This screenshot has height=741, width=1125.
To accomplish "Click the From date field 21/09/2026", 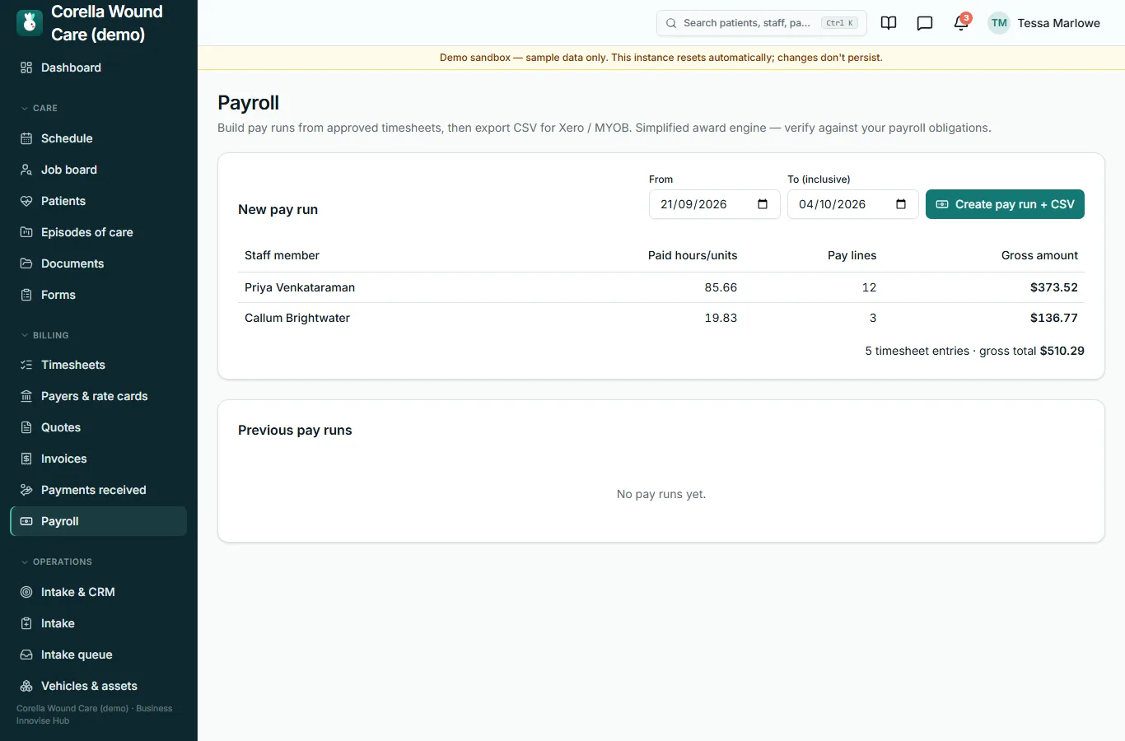I will point(715,204).
